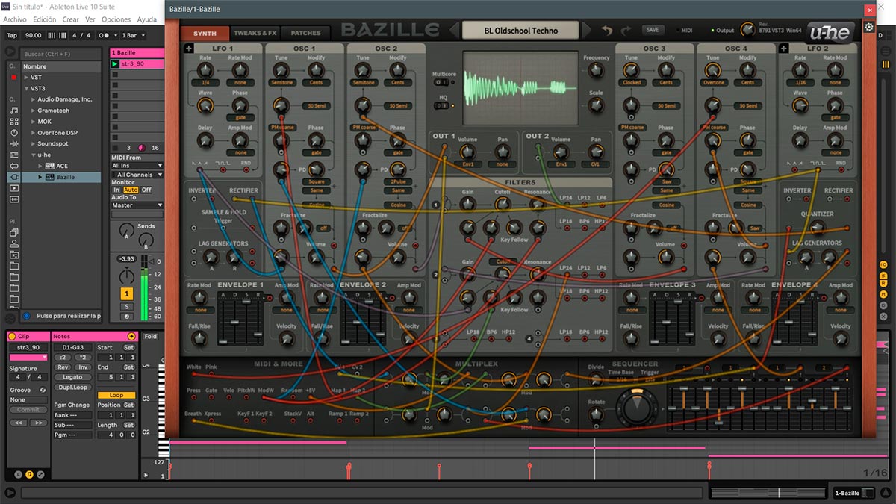Click the Bazille undo arrow

pyautogui.click(x=607, y=31)
